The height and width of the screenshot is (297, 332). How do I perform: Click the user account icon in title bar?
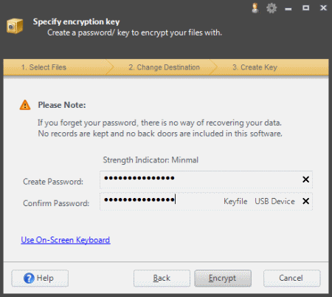click(255, 8)
